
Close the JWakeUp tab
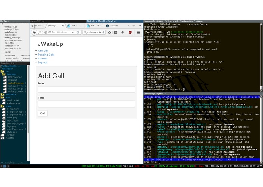tap(62, 26)
